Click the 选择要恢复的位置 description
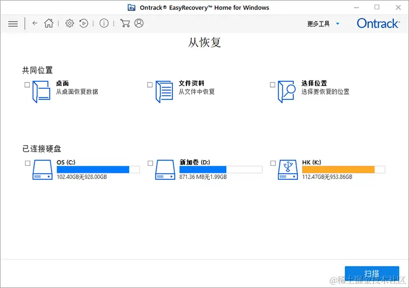This screenshot has height=288, width=409. (x=325, y=92)
